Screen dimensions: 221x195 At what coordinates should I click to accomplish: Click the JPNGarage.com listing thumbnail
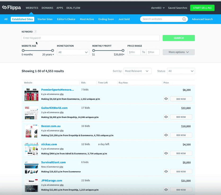pyautogui.click(x=31, y=186)
